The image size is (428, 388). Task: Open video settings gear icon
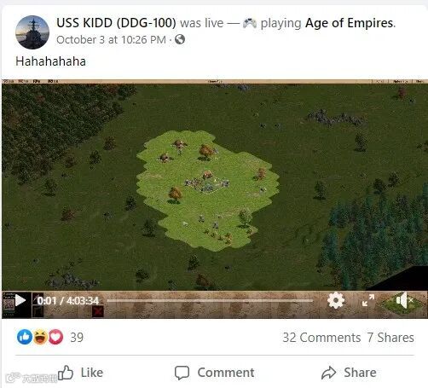[336, 300]
